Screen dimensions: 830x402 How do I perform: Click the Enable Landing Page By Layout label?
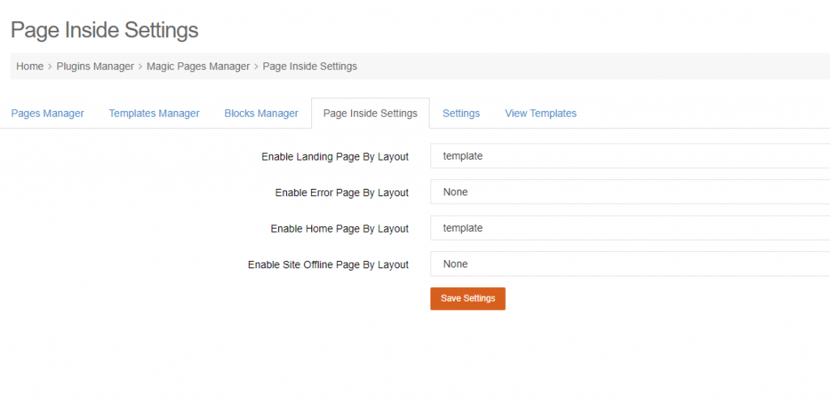pyautogui.click(x=335, y=157)
